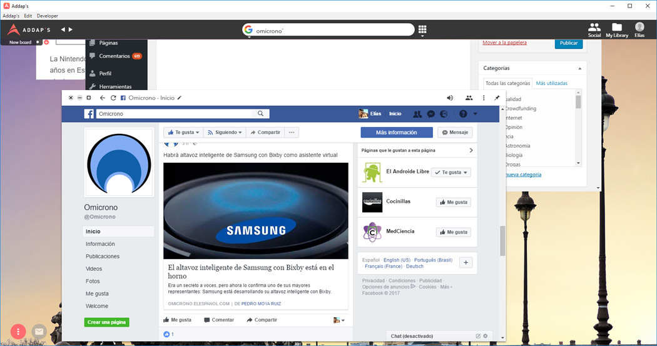Viewport: 657px width, 346px height.
Task: Open post-as profile selector dropdown
Action: click(339, 320)
